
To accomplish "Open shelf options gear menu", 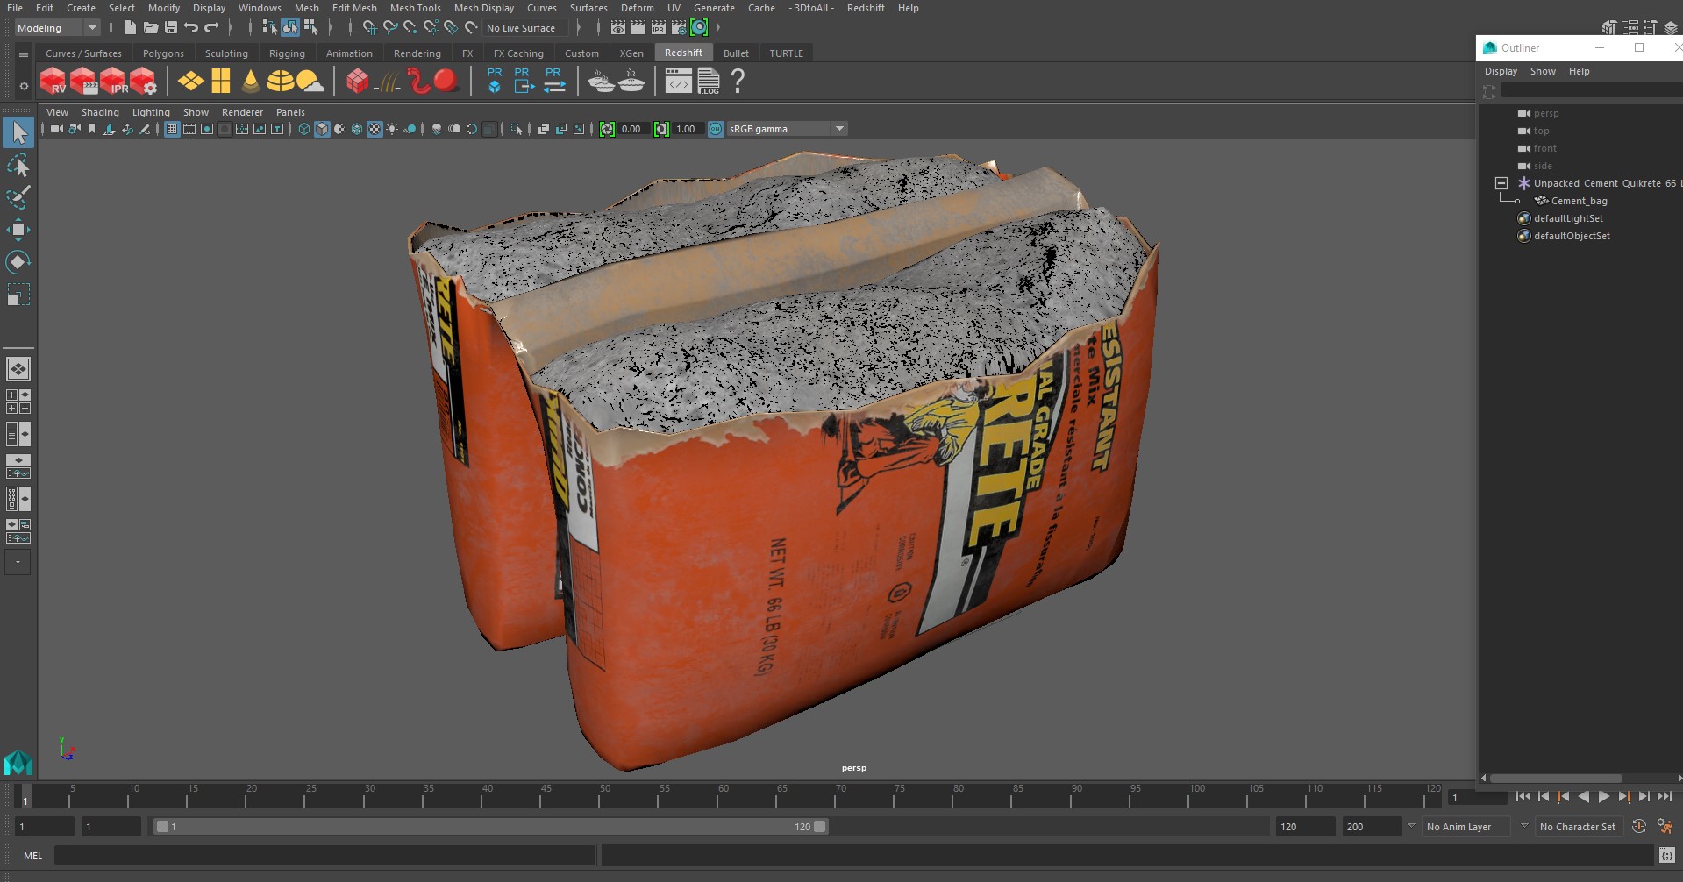I will 24,86.
